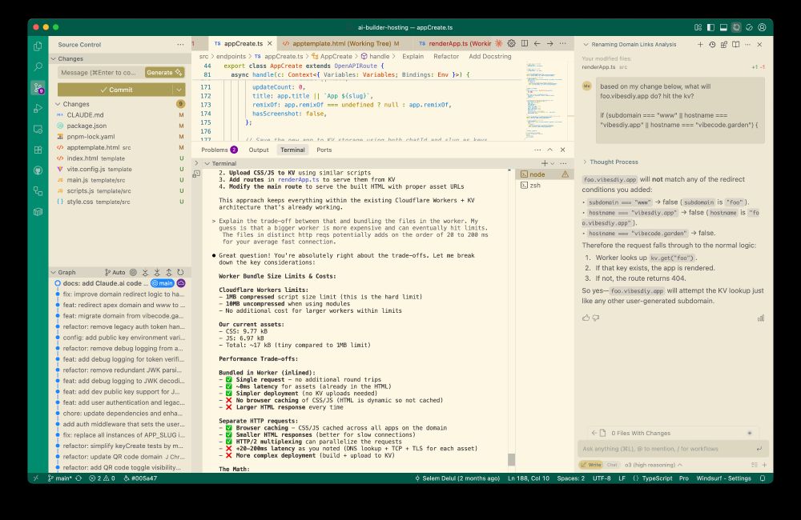Click Refactor code lens link
801x520 pixels.
coord(446,57)
